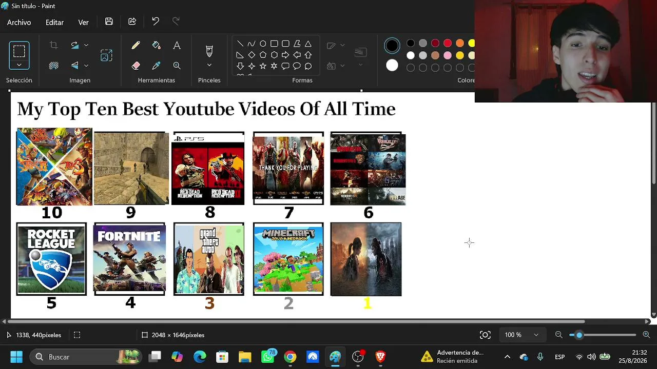The width and height of the screenshot is (657, 369).
Task: Move the zoom slider handle
Action: [579, 335]
